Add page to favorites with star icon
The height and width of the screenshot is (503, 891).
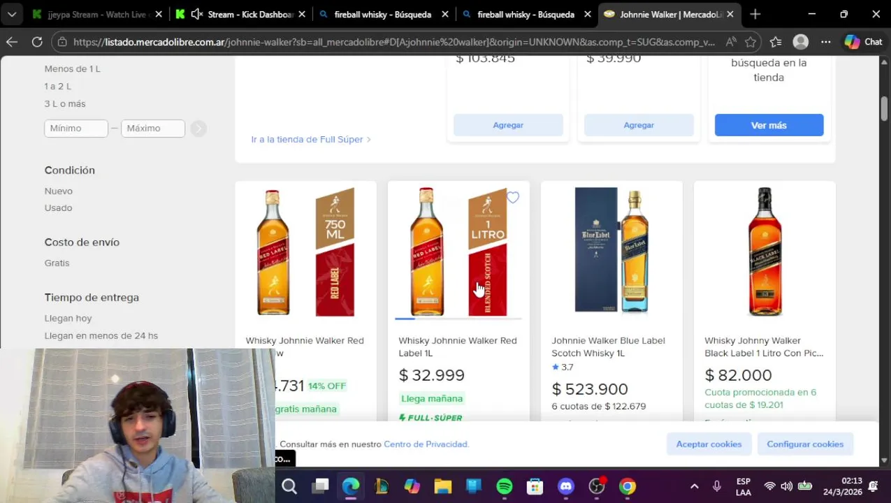(x=751, y=42)
